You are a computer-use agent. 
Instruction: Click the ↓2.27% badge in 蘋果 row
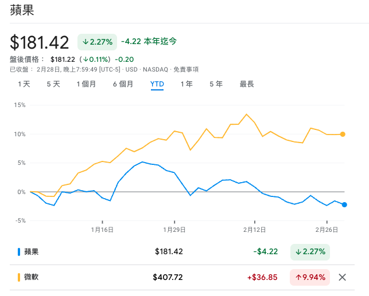click(x=310, y=252)
